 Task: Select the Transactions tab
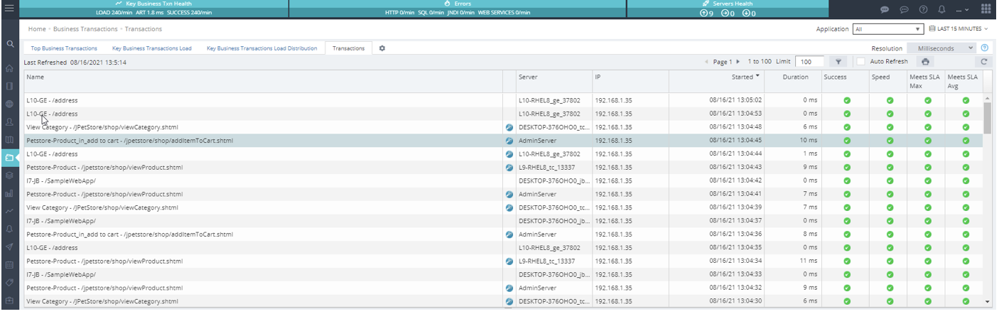348,48
